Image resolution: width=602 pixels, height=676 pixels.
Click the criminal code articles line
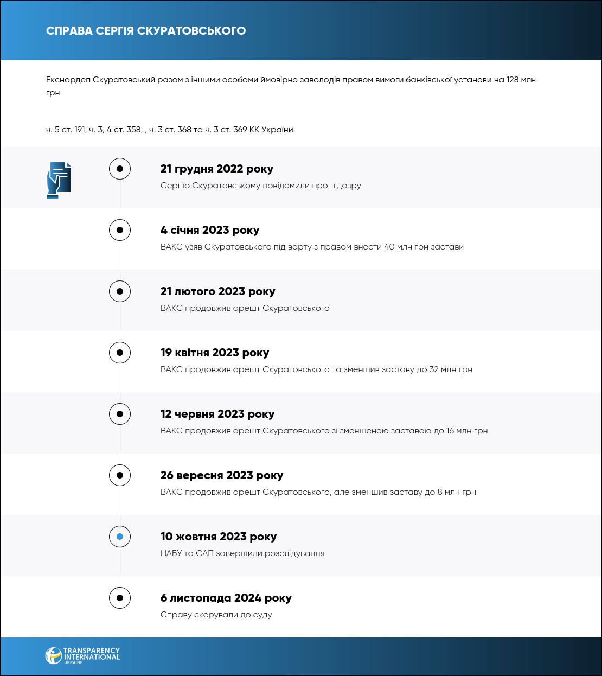pos(170,130)
